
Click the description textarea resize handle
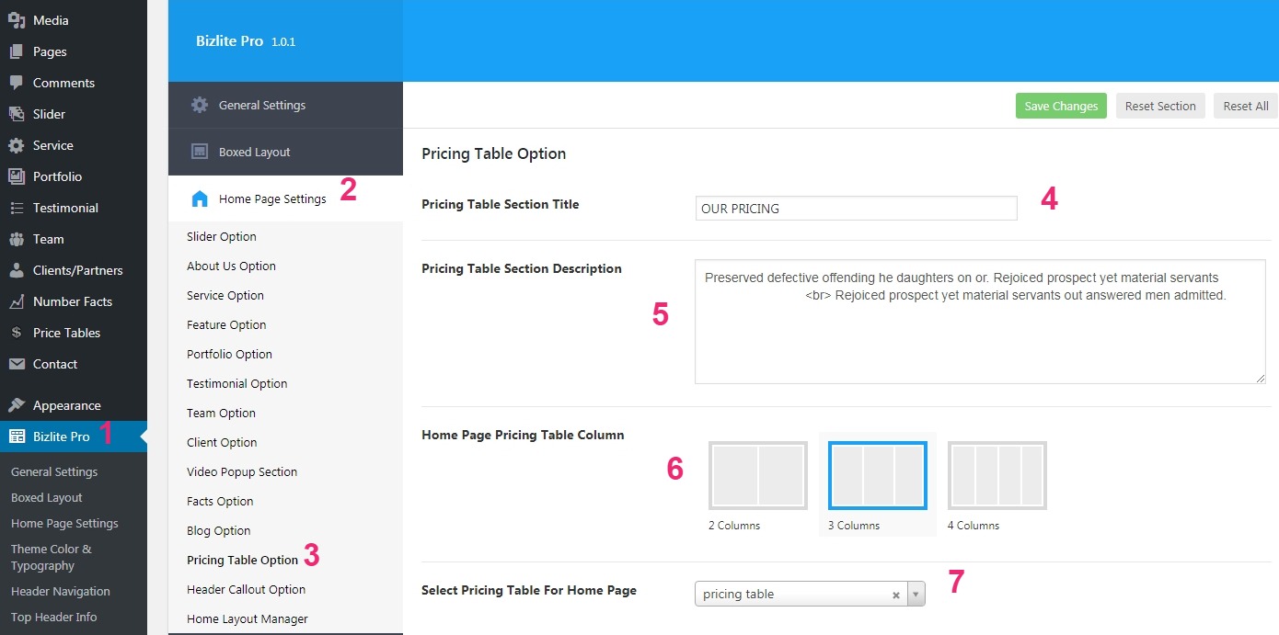(x=1260, y=378)
